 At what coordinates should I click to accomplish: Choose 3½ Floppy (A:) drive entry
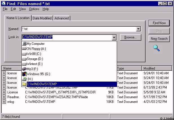click(x=69, y=49)
